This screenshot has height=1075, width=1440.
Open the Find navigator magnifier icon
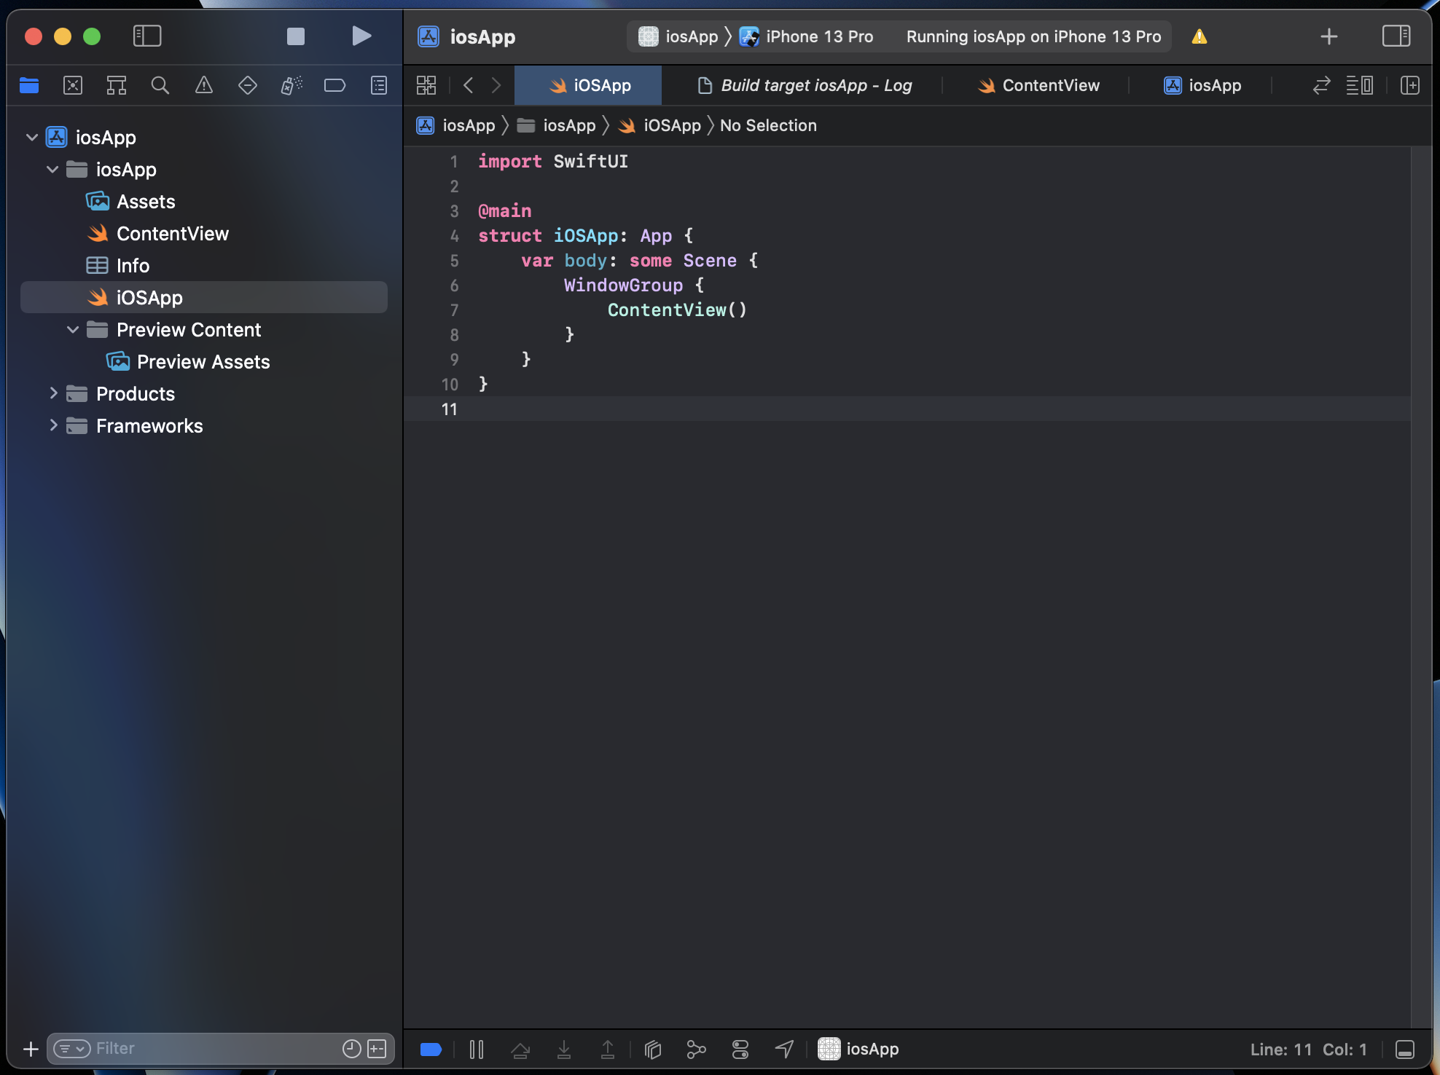tap(160, 86)
